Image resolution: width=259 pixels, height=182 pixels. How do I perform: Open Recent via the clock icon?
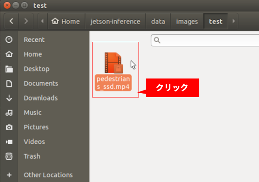(x=9, y=40)
